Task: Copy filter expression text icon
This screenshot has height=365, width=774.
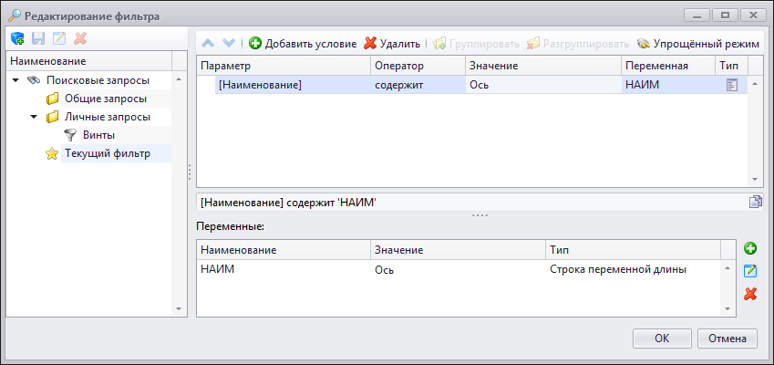Action: click(x=756, y=202)
